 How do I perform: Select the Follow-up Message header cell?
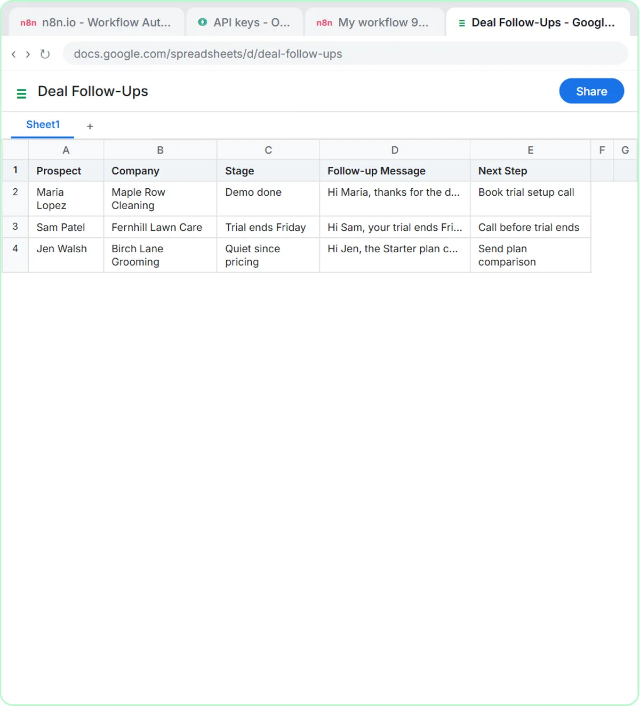pos(395,171)
